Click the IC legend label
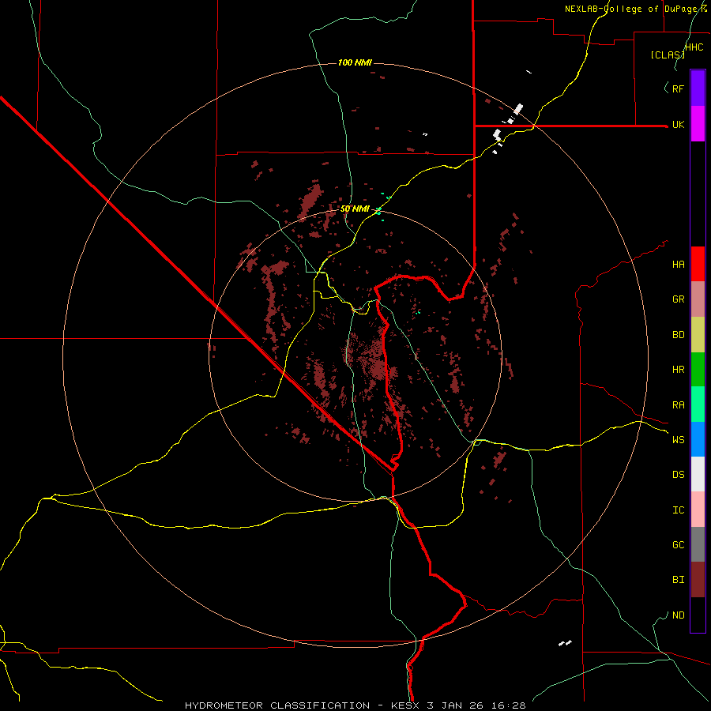This screenshot has height=711, width=711. 678,510
